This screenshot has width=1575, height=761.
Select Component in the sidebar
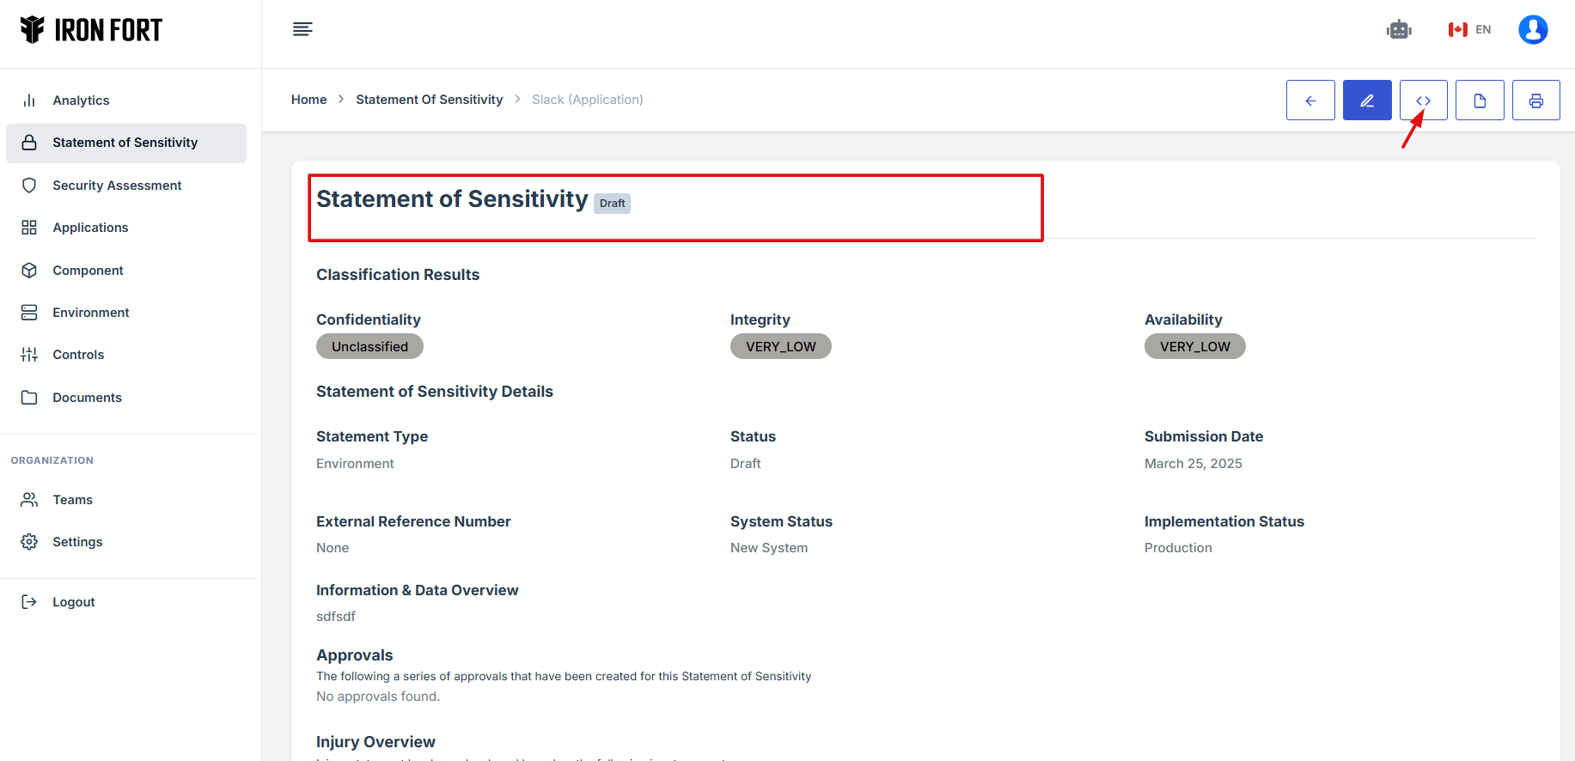[88, 271]
